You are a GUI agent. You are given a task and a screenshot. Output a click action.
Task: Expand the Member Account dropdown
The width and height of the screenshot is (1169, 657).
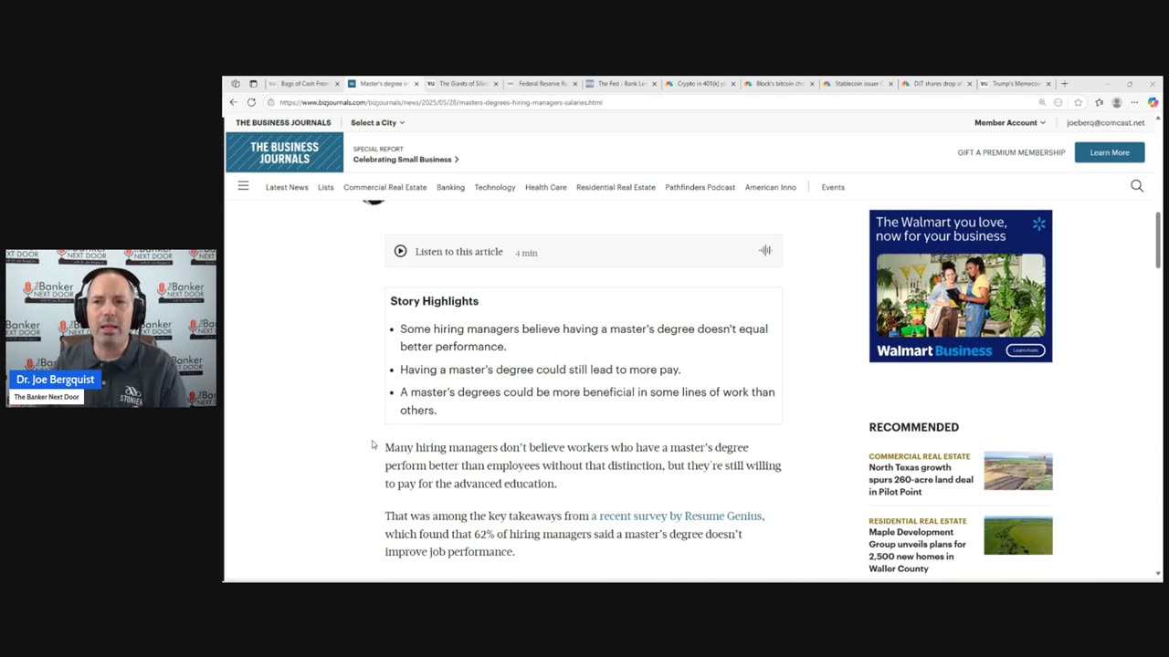(x=1009, y=122)
